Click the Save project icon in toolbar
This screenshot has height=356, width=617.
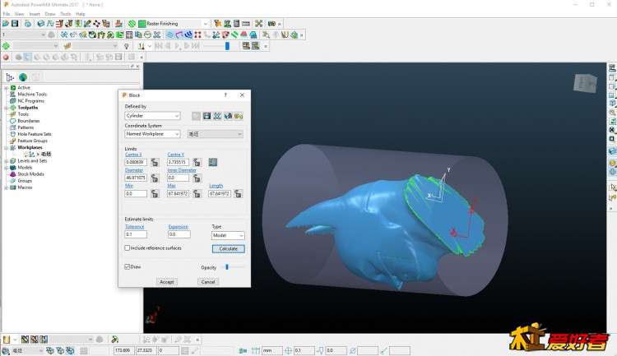point(15,24)
